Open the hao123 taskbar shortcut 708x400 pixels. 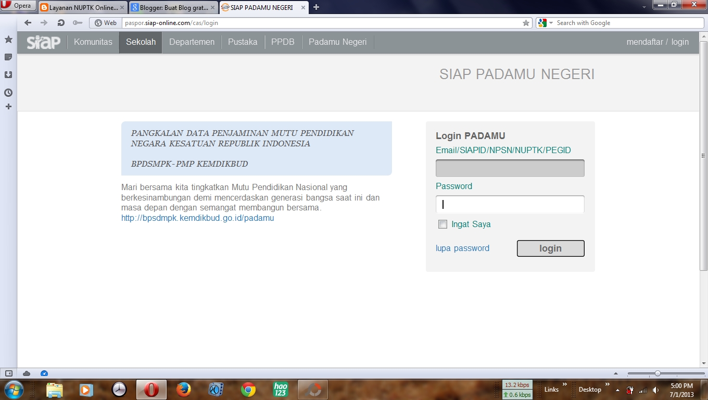(281, 390)
